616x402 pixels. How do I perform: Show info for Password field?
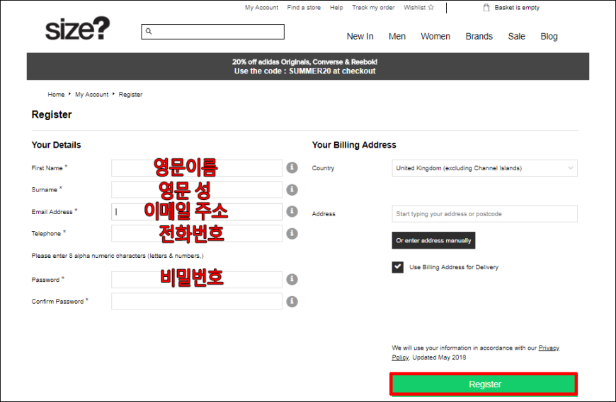[x=292, y=279]
